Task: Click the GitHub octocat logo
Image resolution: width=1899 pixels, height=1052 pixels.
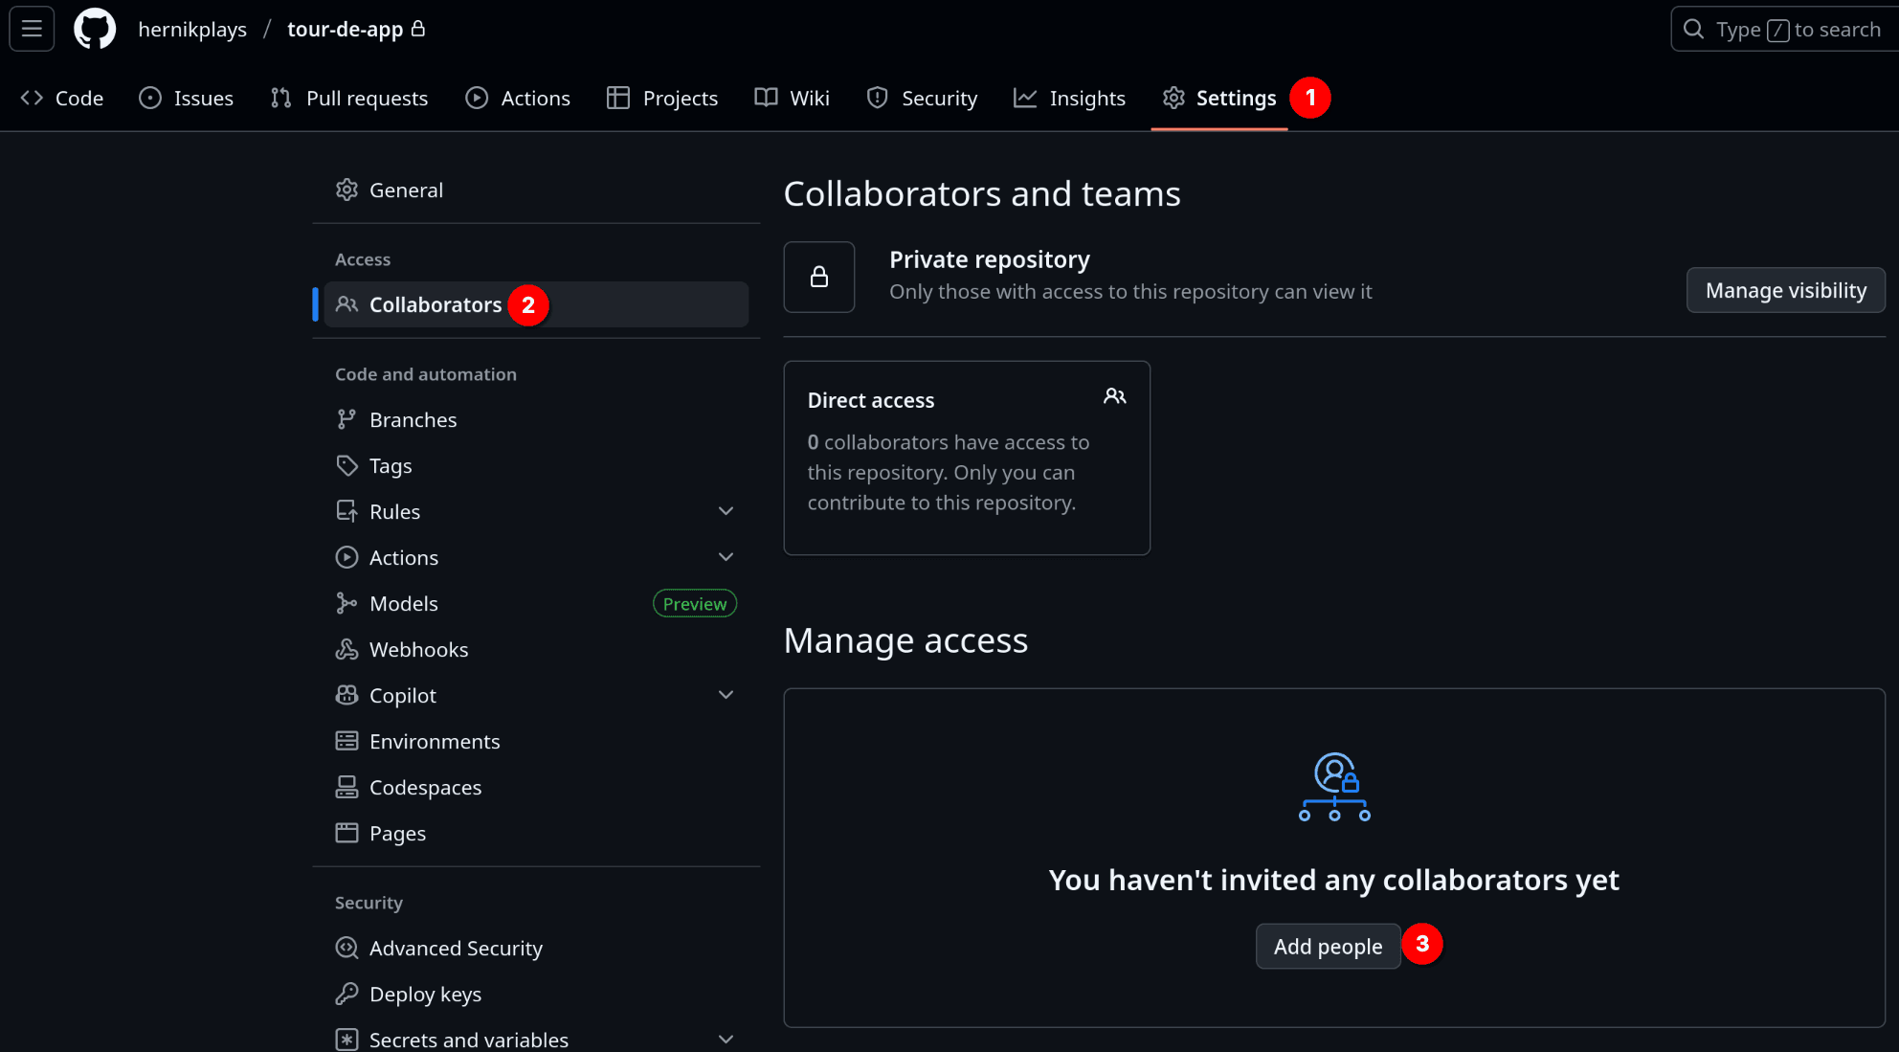Action: (95, 29)
